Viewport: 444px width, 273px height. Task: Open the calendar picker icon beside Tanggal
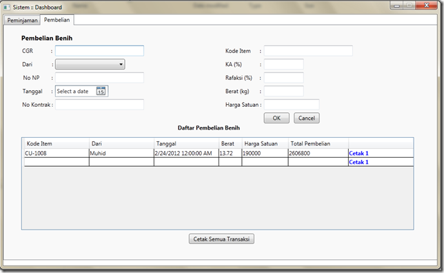coord(101,91)
